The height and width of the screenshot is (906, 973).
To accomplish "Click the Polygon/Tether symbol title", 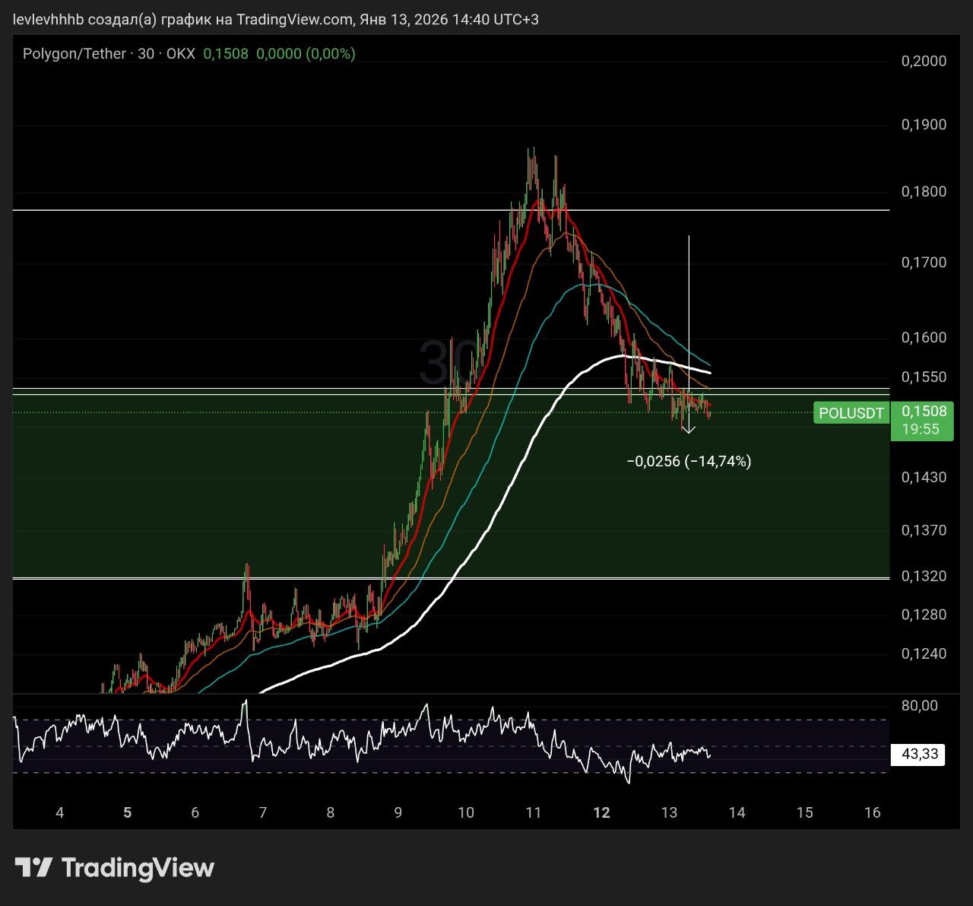I will [74, 53].
